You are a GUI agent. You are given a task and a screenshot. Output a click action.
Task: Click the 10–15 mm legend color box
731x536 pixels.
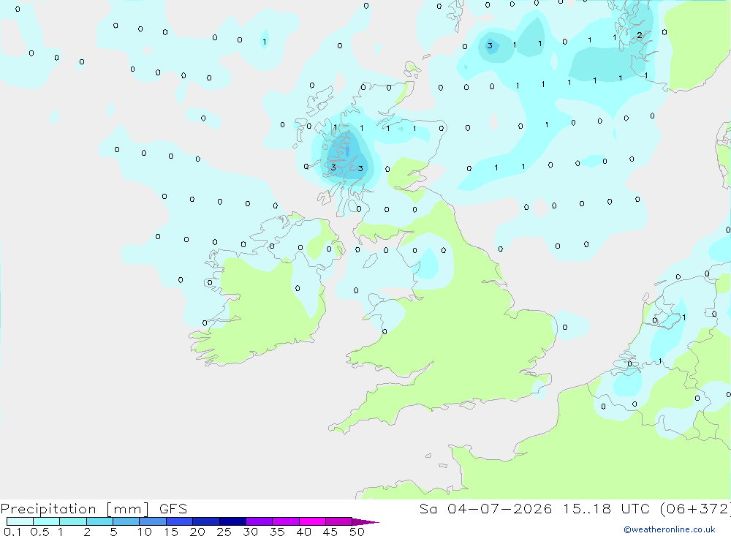tap(153, 521)
